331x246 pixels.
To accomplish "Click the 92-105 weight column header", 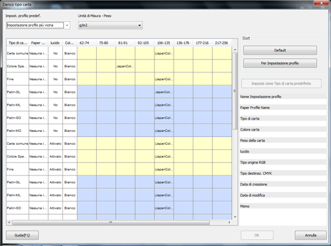I will pyautogui.click(x=145, y=43).
